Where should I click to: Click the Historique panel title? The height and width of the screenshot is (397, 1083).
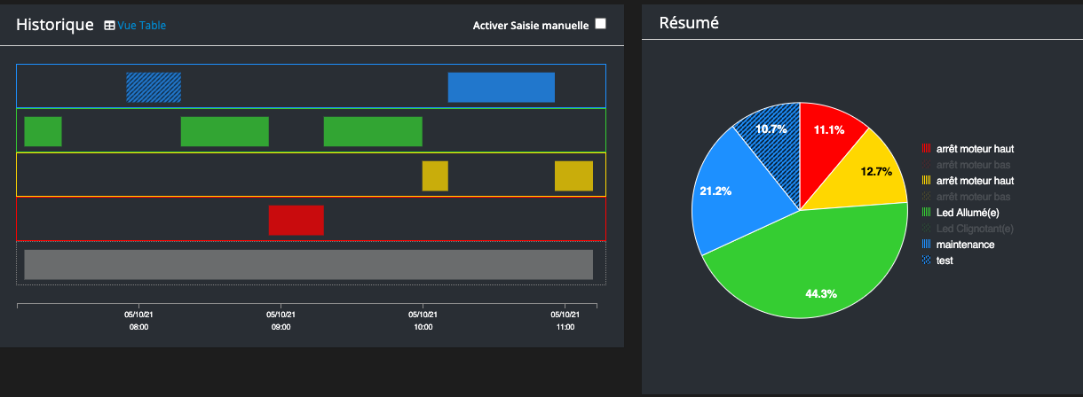[55, 25]
